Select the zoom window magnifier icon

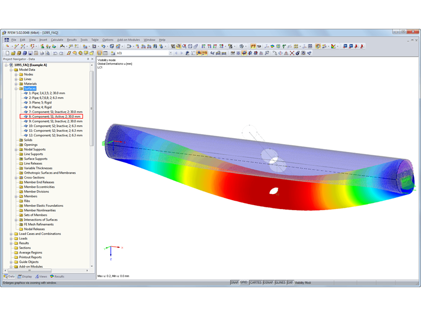tap(178, 46)
